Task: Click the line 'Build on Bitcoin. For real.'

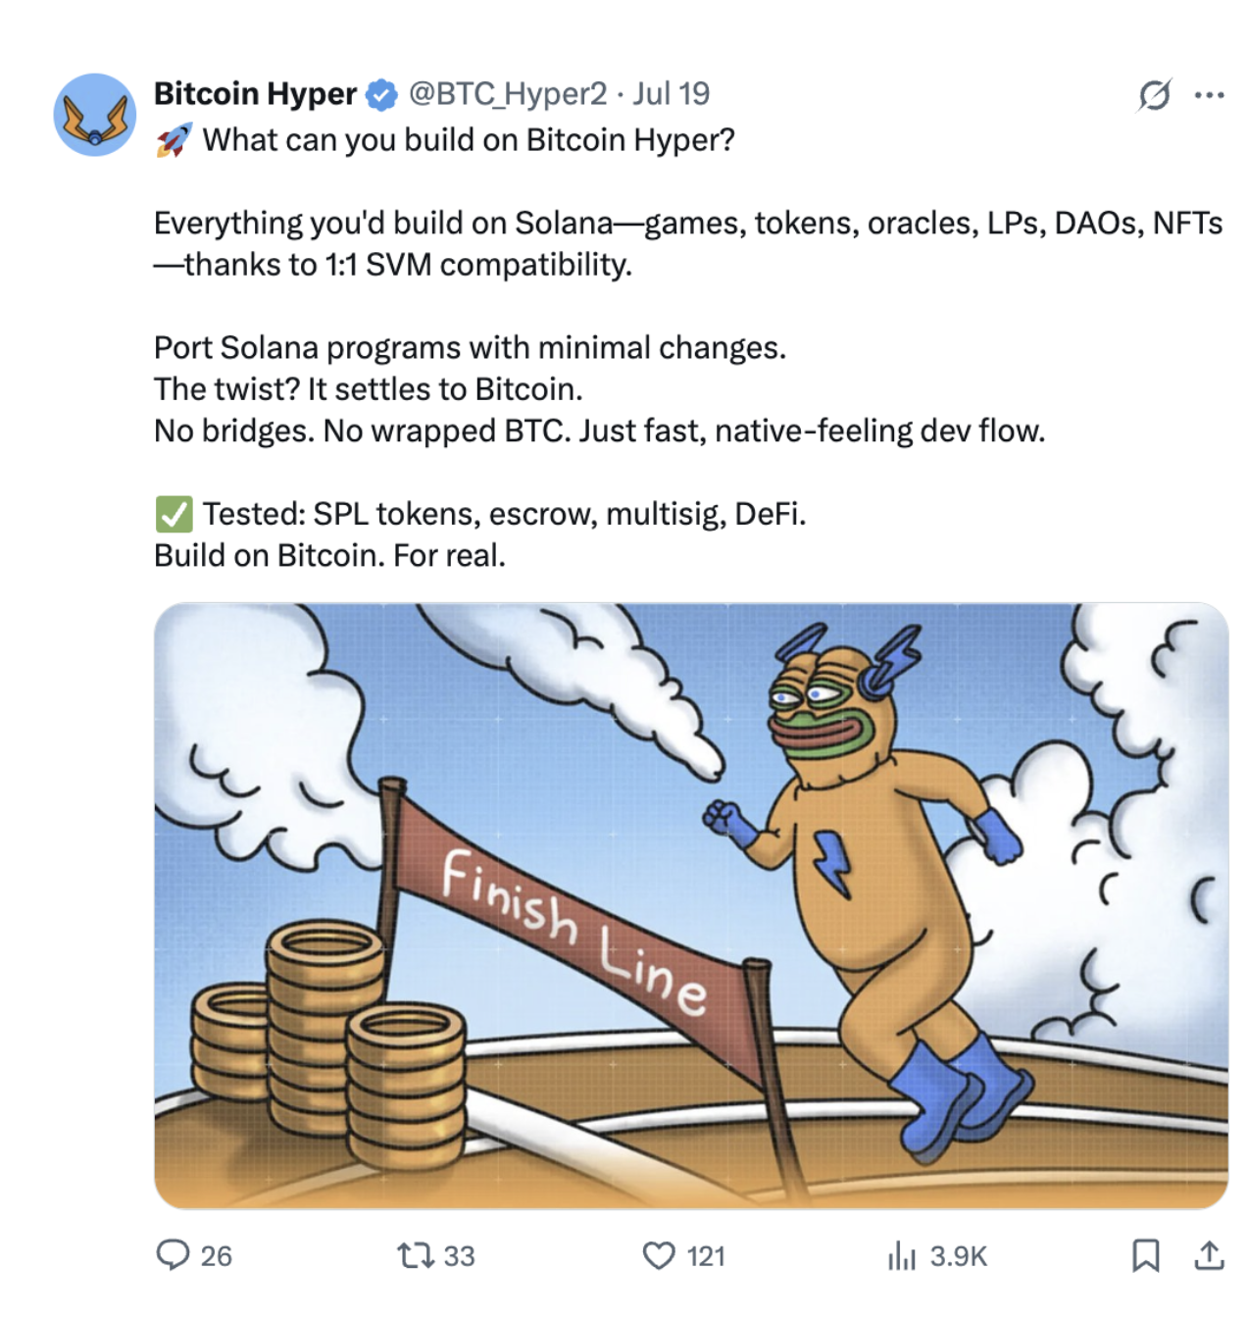Action: click(329, 556)
